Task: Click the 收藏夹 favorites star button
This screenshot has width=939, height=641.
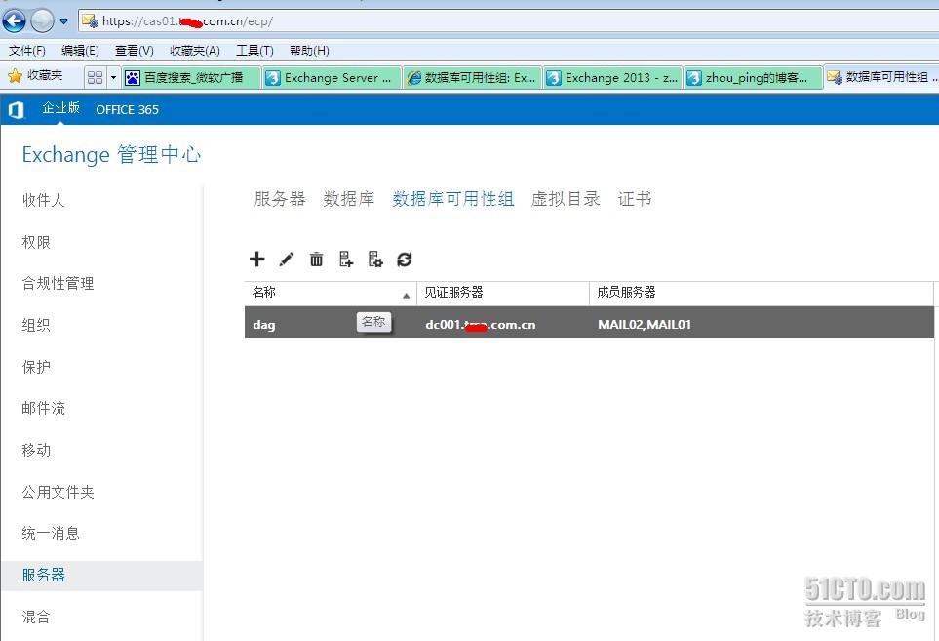Action: pyautogui.click(x=35, y=75)
